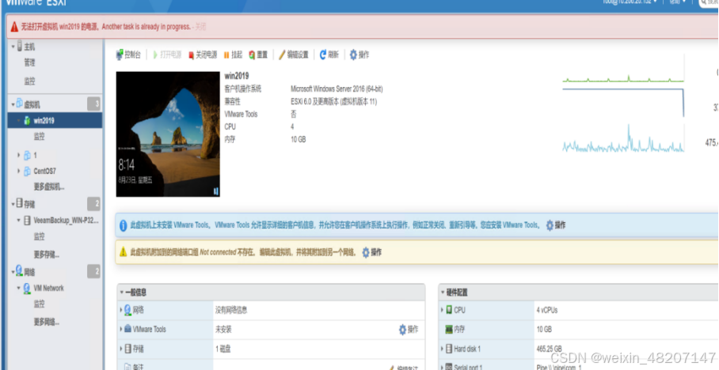Image resolution: width=719 pixels, height=370 pixels.
Task: Open 管理 under 主机
Action: point(30,62)
